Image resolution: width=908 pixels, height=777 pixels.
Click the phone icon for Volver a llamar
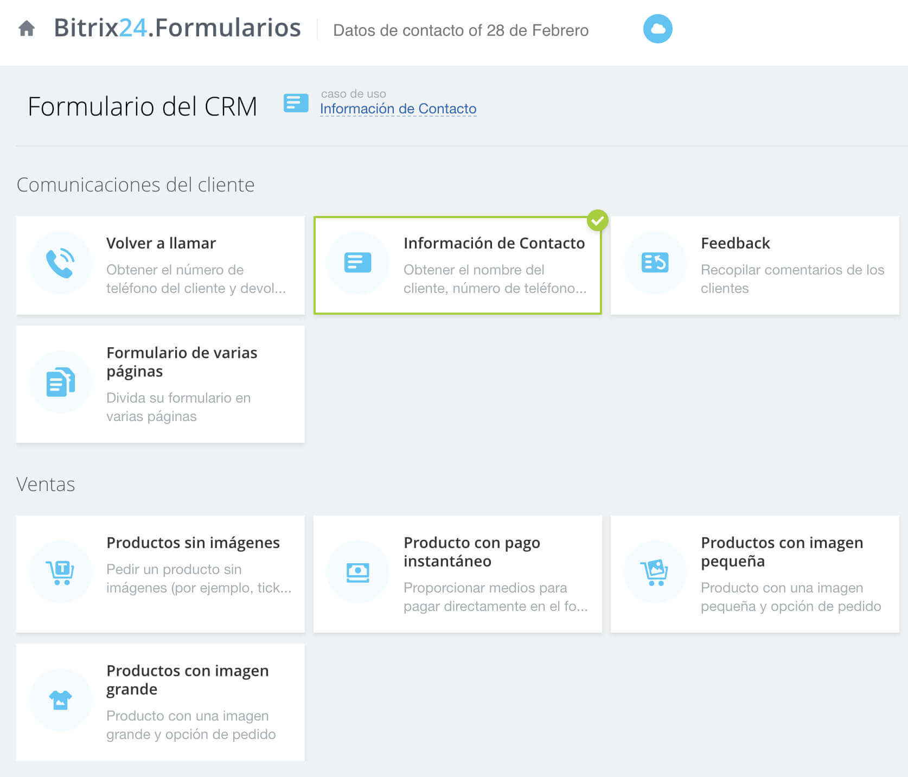[60, 263]
